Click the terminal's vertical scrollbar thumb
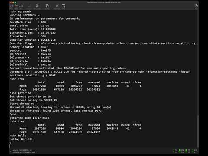 (x=198, y=131)
